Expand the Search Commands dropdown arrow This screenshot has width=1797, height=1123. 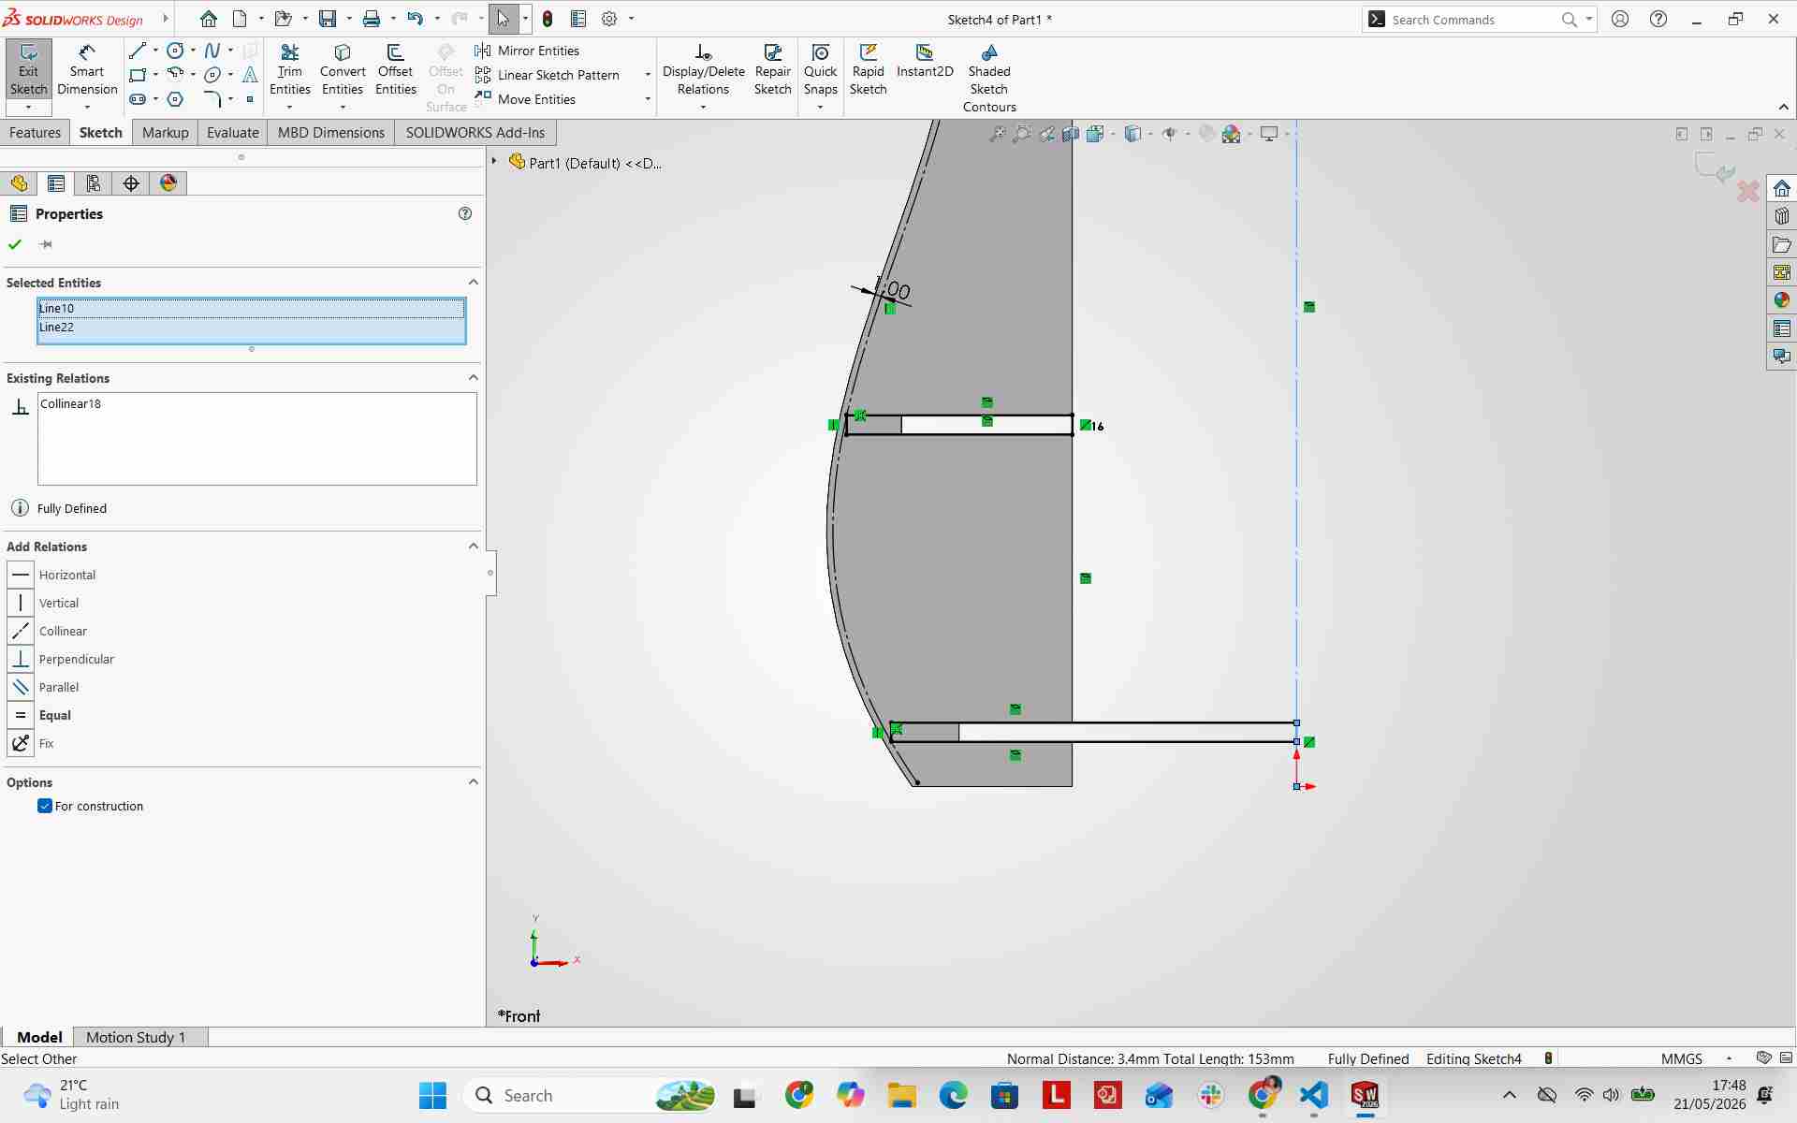pyautogui.click(x=1589, y=19)
